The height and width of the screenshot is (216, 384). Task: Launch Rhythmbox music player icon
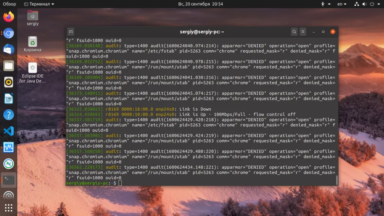point(9,82)
